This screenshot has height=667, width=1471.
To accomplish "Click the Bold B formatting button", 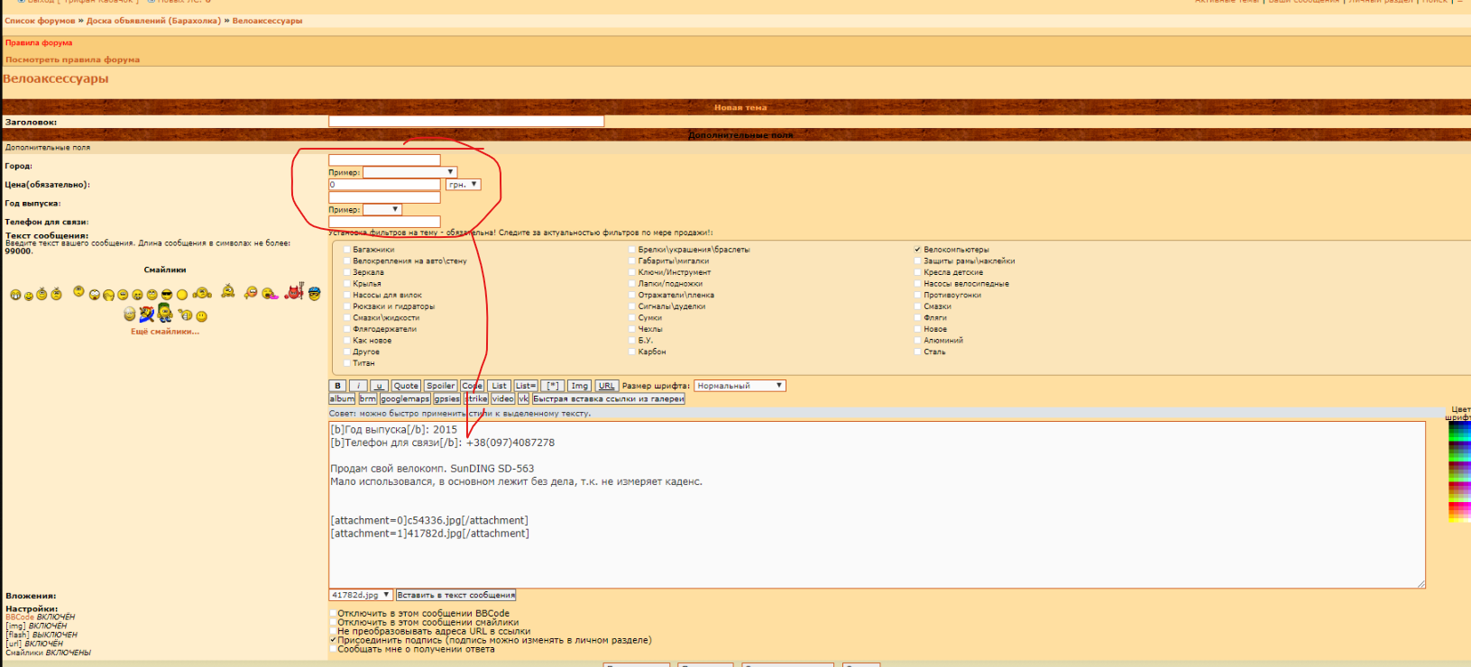I will click(337, 386).
